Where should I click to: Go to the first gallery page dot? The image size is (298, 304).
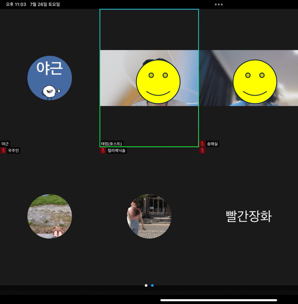(x=146, y=286)
